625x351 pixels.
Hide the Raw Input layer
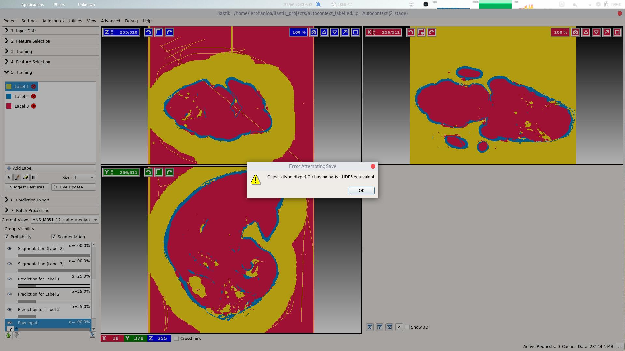pos(10,323)
